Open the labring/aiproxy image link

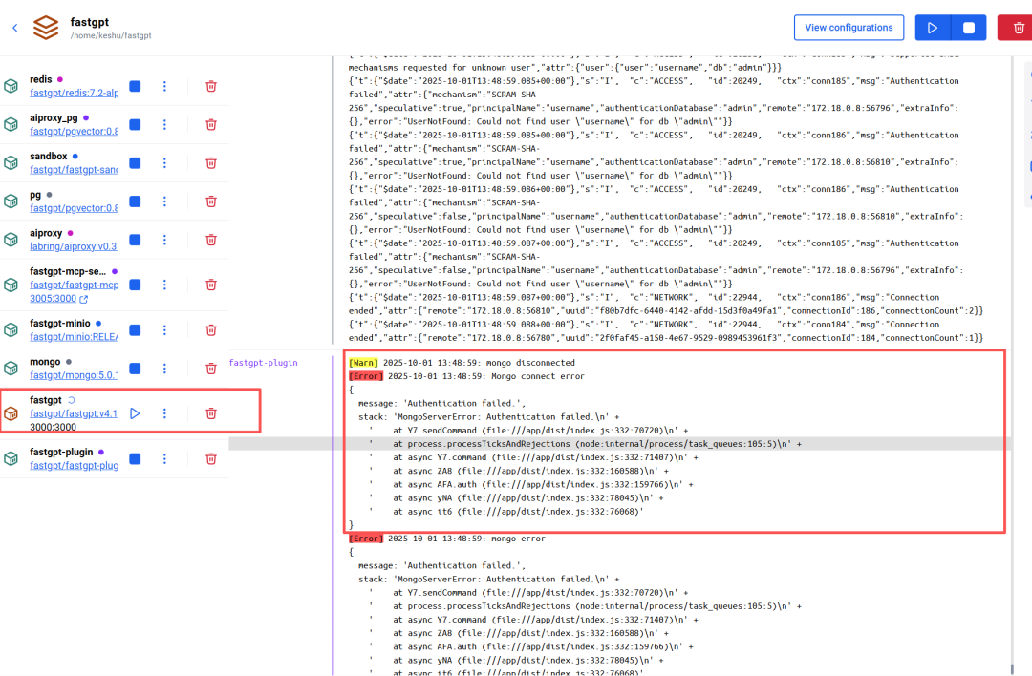(73, 246)
